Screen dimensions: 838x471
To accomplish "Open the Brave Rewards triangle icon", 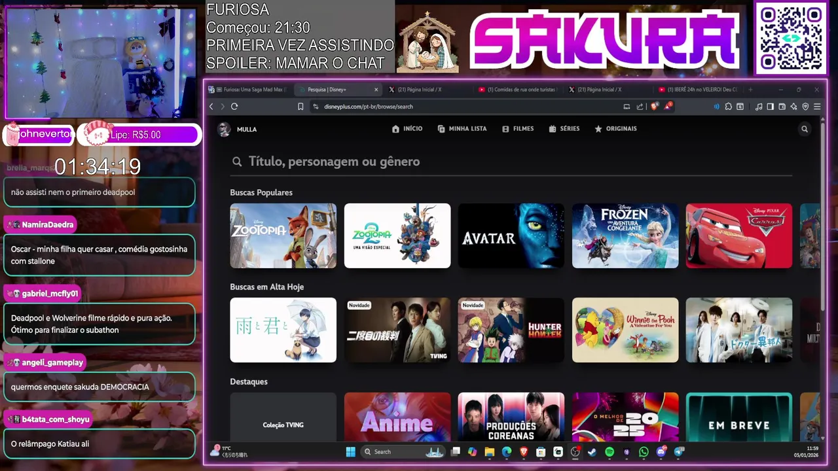I will click(668, 106).
